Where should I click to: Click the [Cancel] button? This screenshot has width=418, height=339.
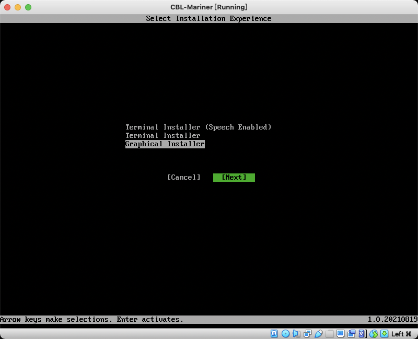tap(184, 178)
